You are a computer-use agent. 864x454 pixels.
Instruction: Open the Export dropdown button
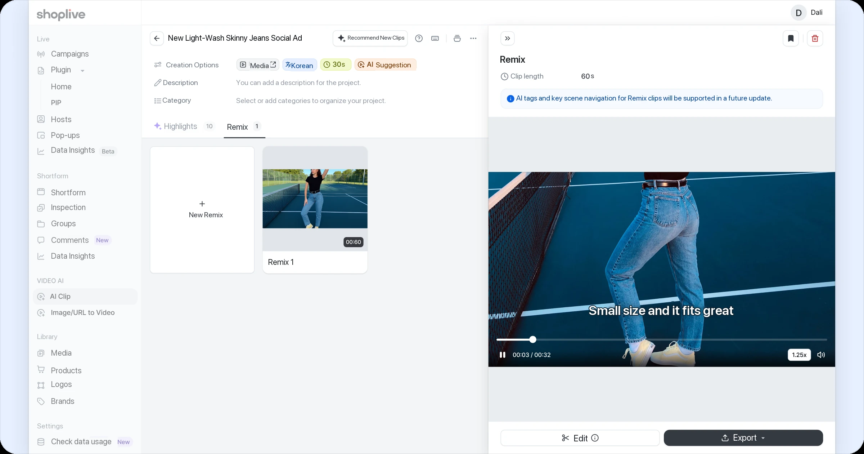743,438
